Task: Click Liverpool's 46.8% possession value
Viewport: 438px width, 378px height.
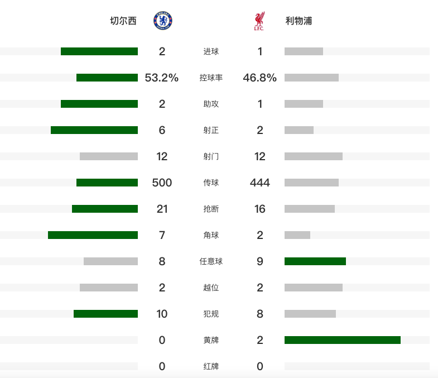Action: pyautogui.click(x=260, y=78)
